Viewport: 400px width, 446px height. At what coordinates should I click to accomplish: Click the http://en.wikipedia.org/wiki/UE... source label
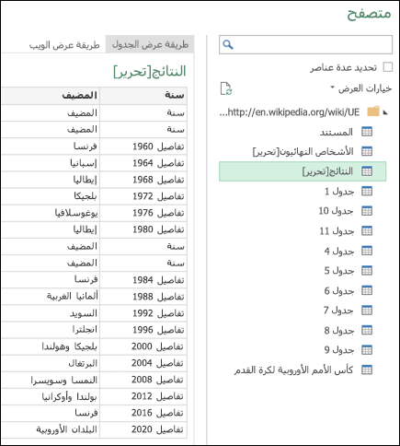coord(290,112)
